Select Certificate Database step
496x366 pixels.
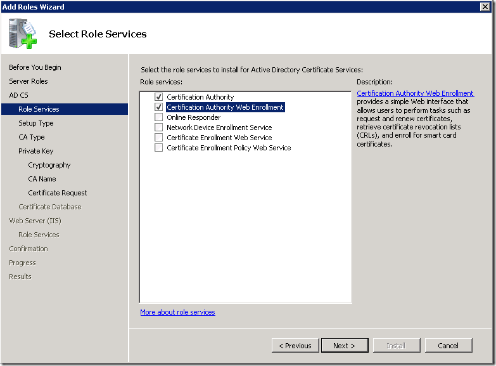[49, 207]
